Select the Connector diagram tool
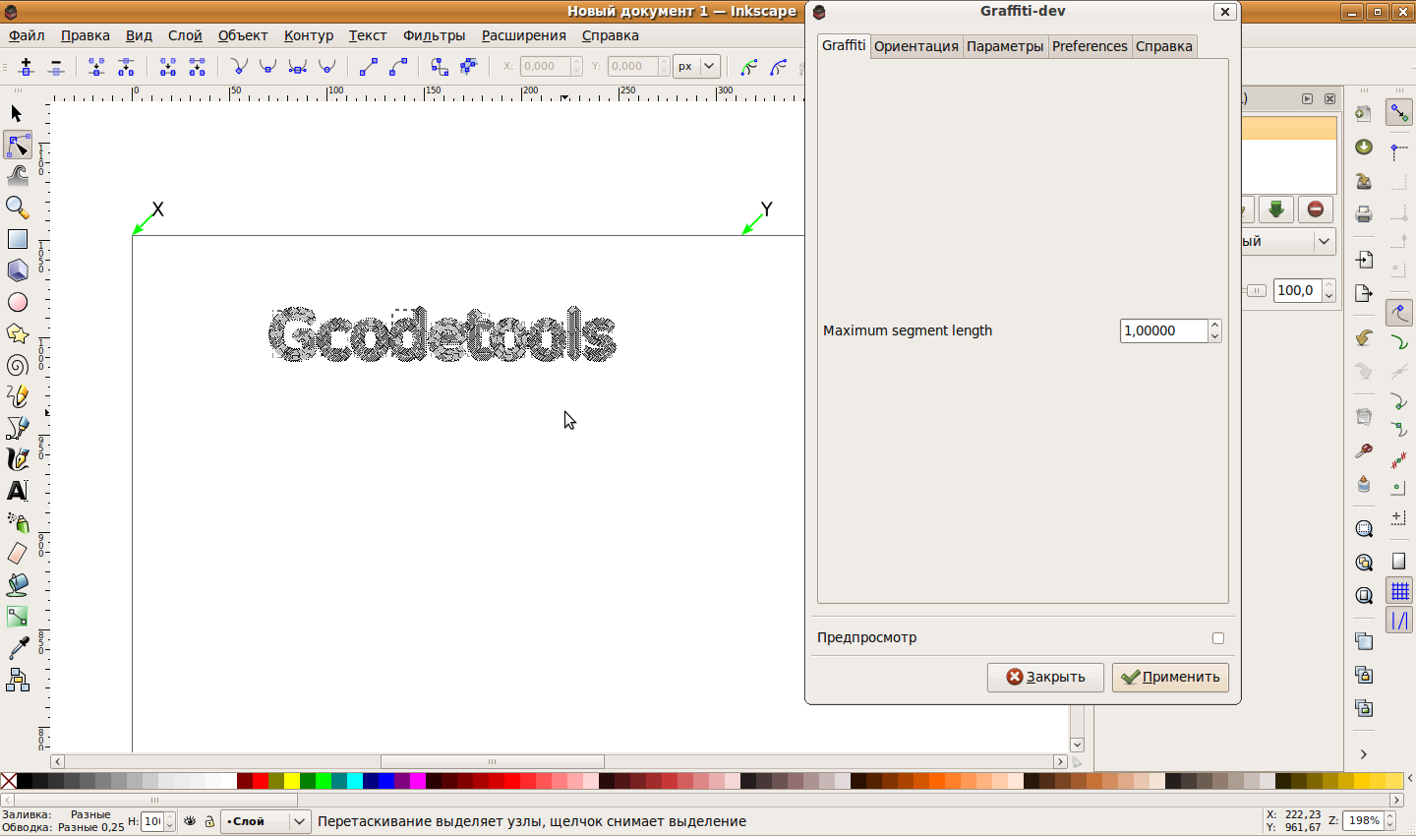1416x836 pixels. point(17,680)
